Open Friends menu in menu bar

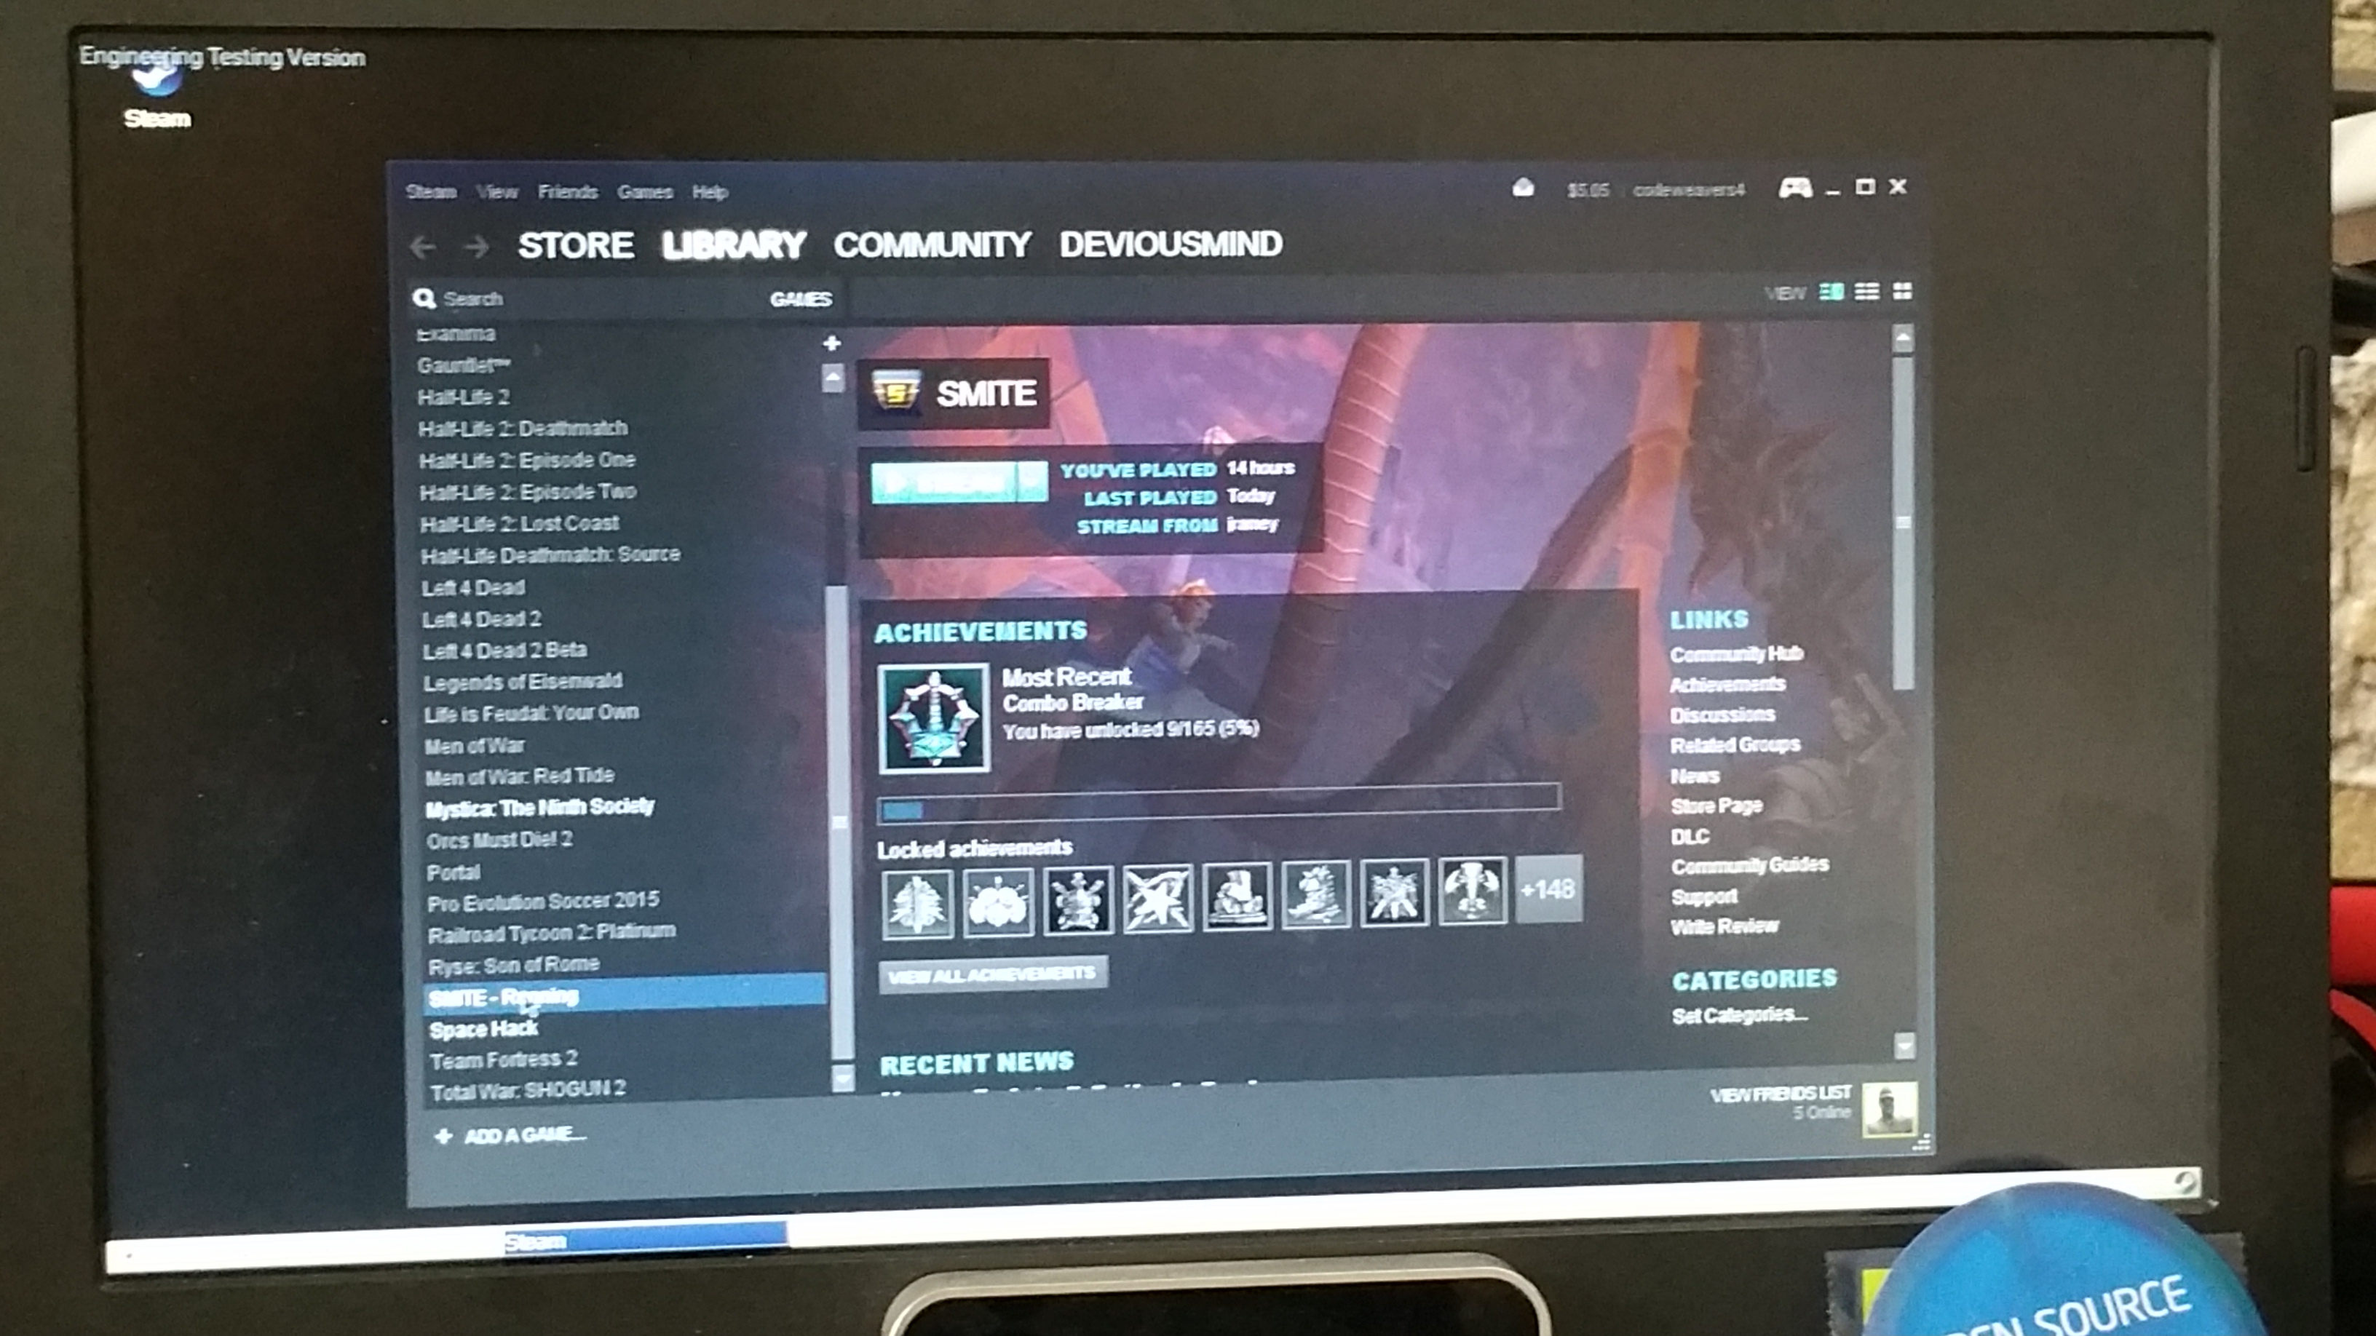[566, 193]
